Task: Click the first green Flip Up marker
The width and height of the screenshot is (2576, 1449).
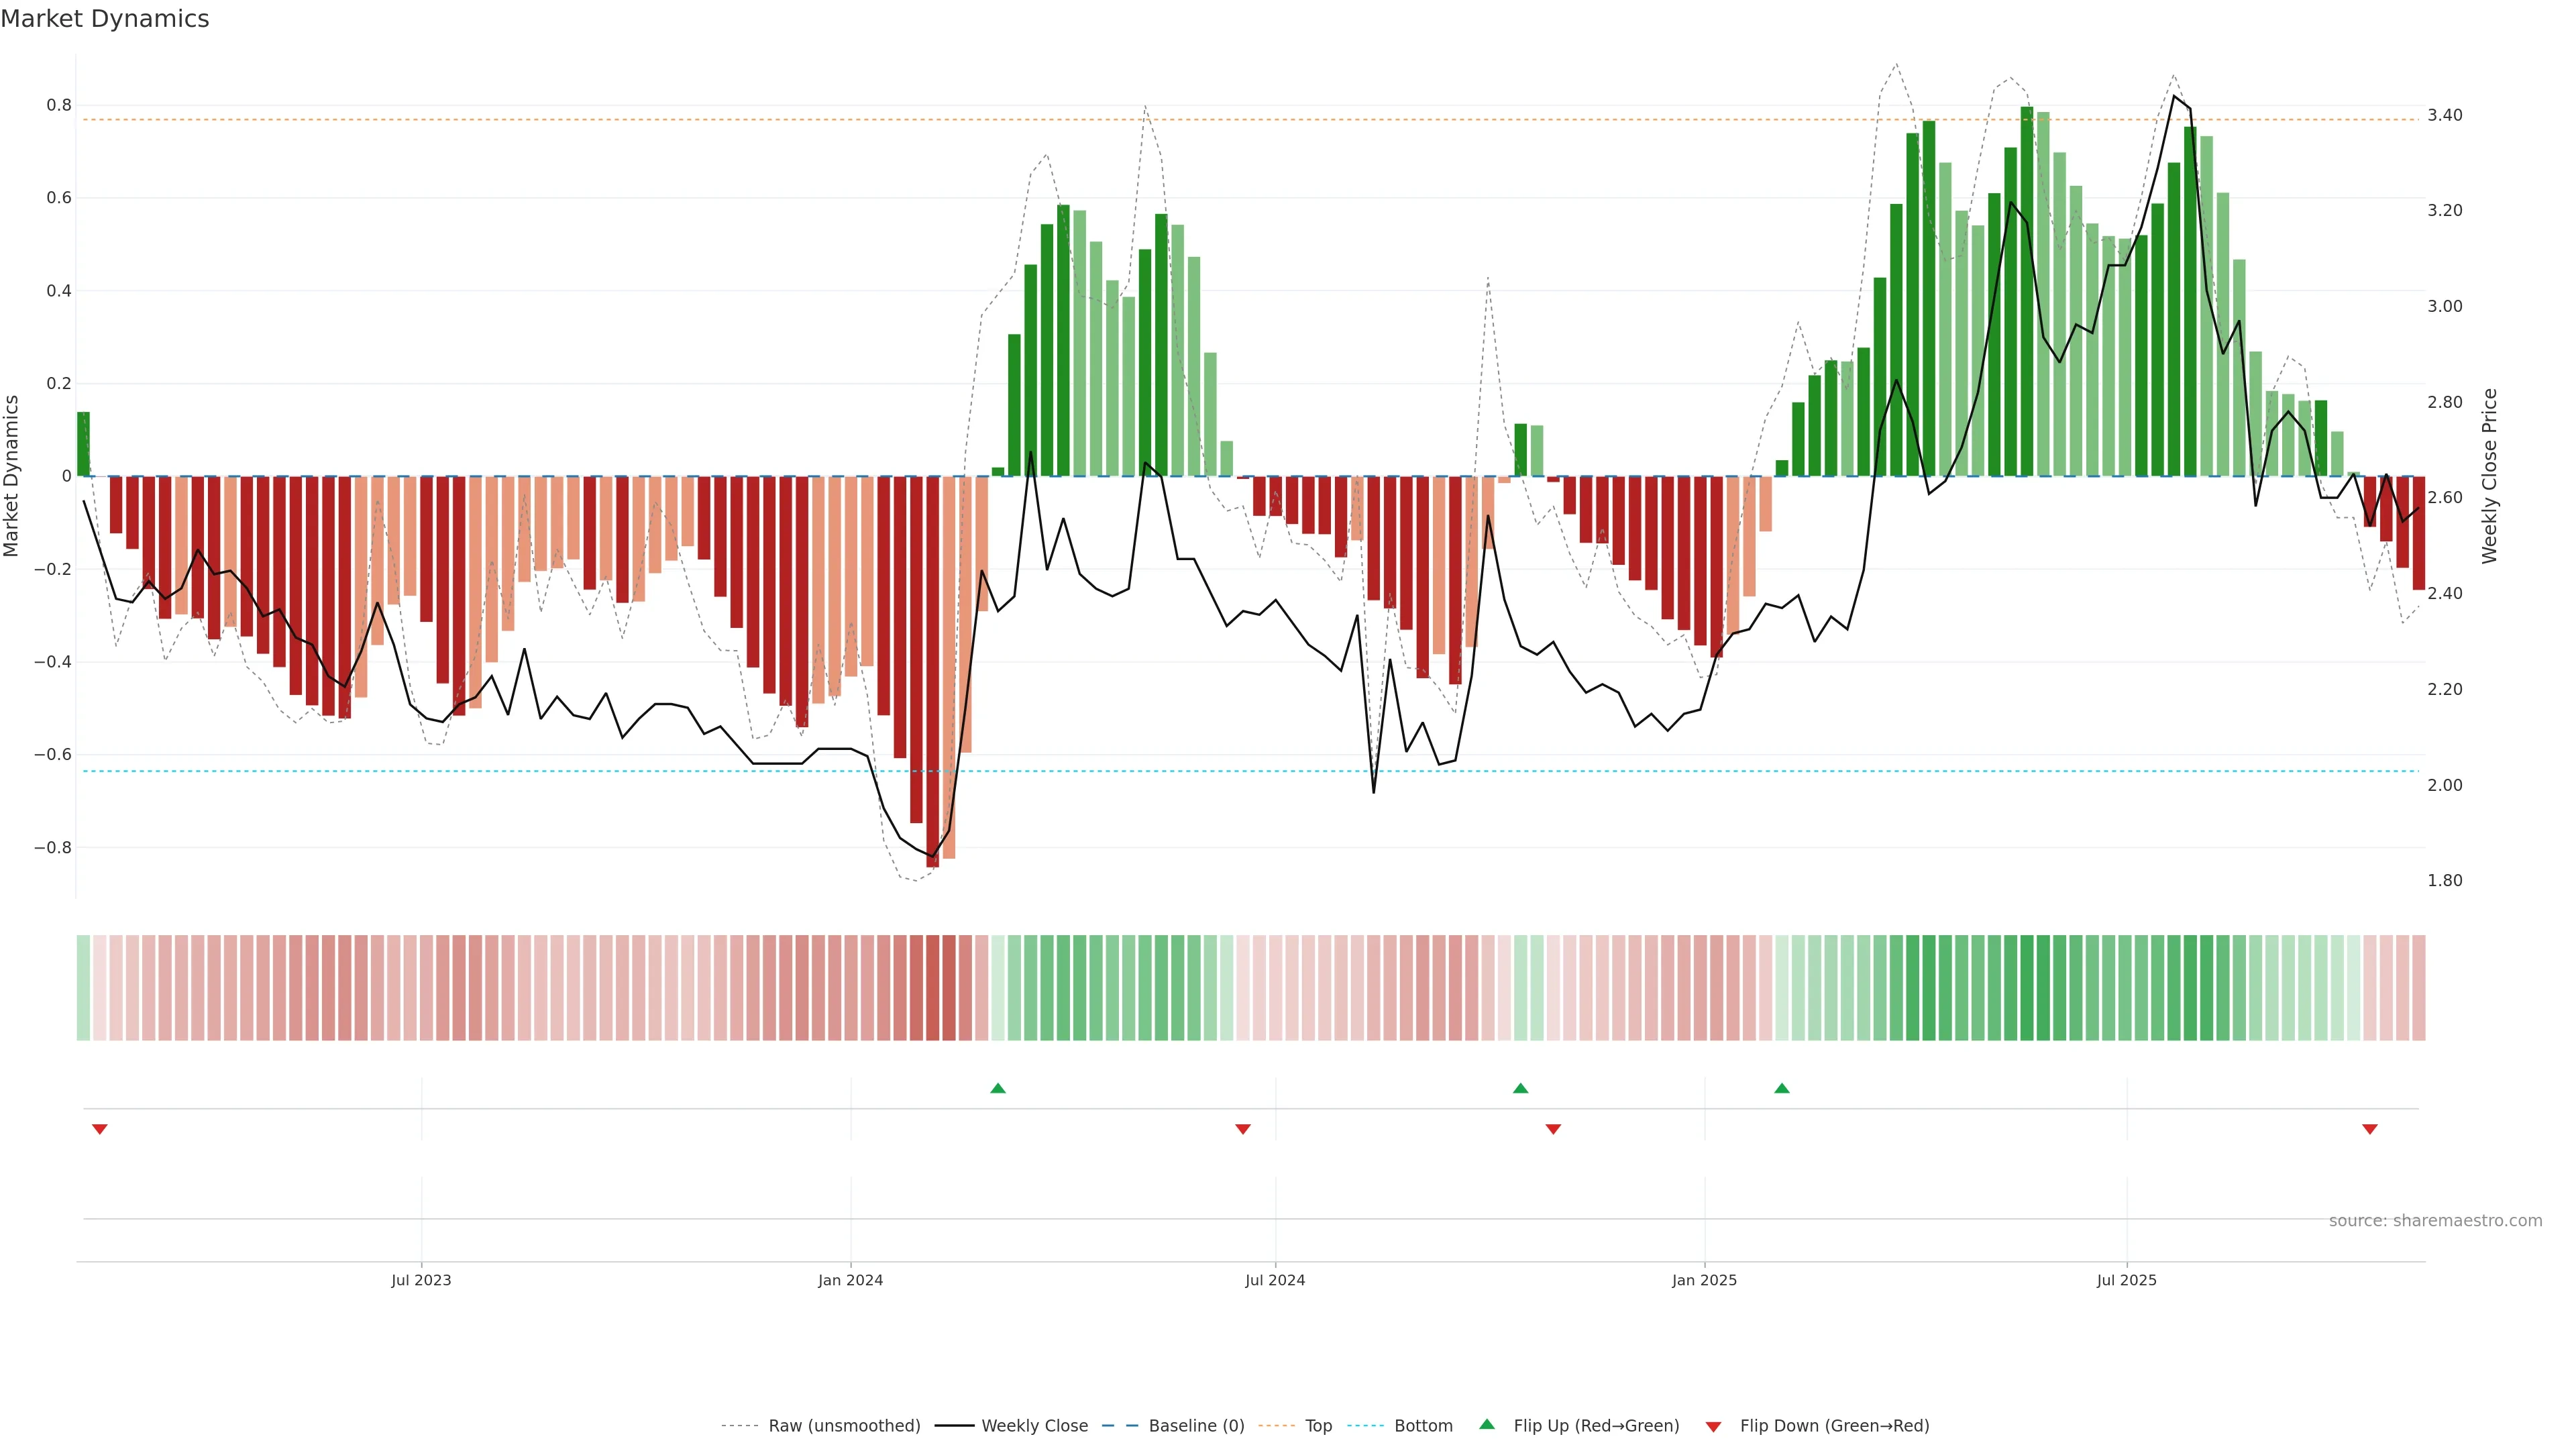Action: click(x=997, y=1088)
